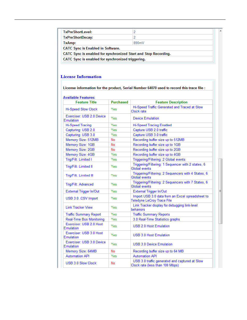Select the External Trigger In/Out feature title
The image size is (247, 320).
[83, 191]
